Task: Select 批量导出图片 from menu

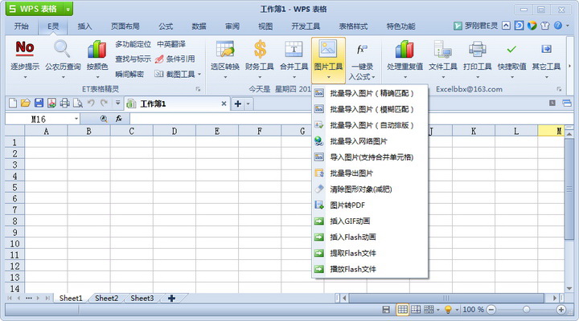Action: [370, 173]
